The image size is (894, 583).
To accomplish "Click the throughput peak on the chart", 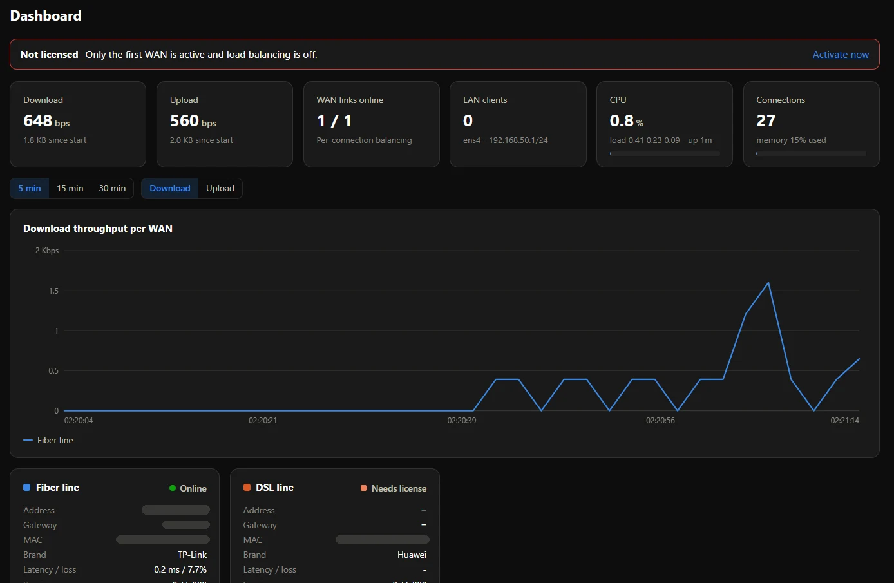I will point(768,283).
